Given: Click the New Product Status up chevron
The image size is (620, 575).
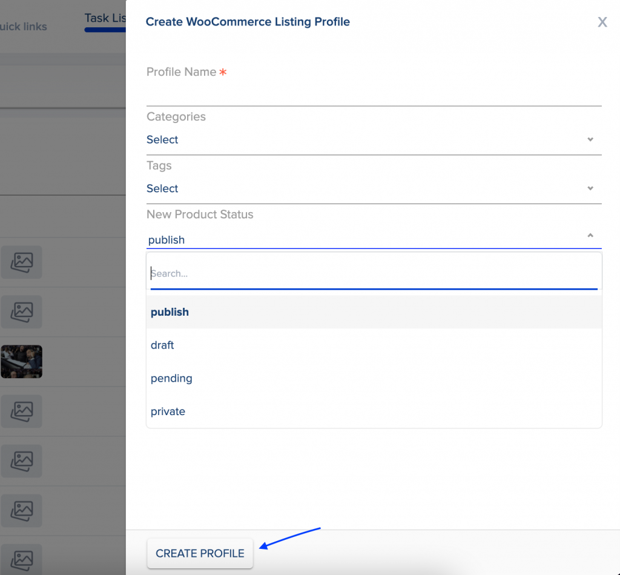Looking at the screenshot, I should tap(590, 235).
